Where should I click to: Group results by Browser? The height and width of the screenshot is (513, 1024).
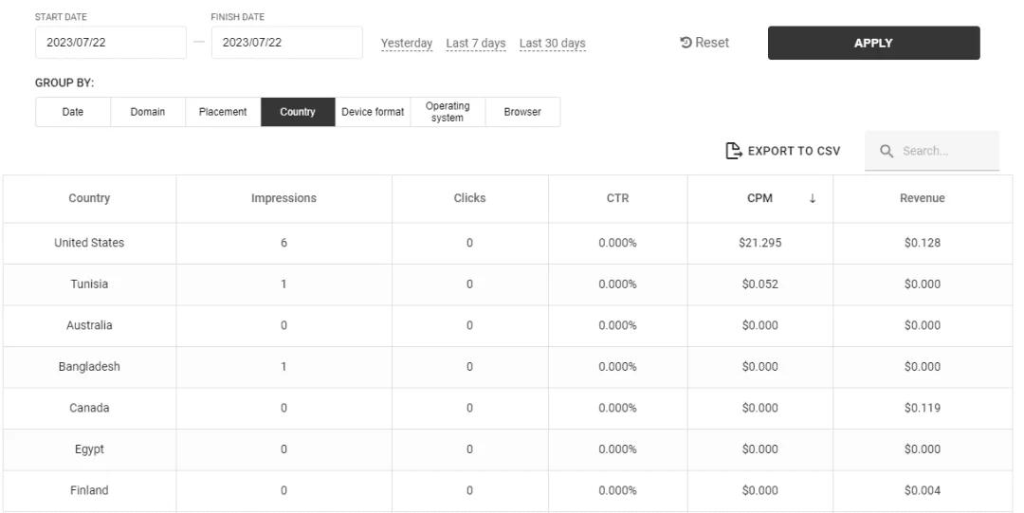pos(522,112)
